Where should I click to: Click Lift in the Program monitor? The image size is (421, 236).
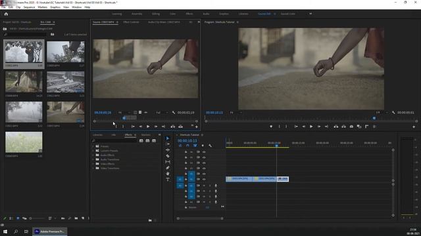coord(336,127)
